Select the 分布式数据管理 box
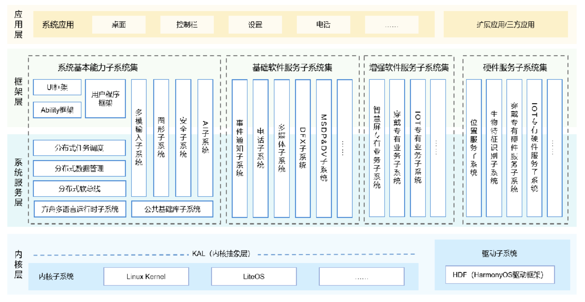 (79, 168)
